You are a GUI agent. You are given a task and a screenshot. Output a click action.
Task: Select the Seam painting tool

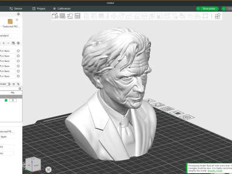(x=167, y=16)
